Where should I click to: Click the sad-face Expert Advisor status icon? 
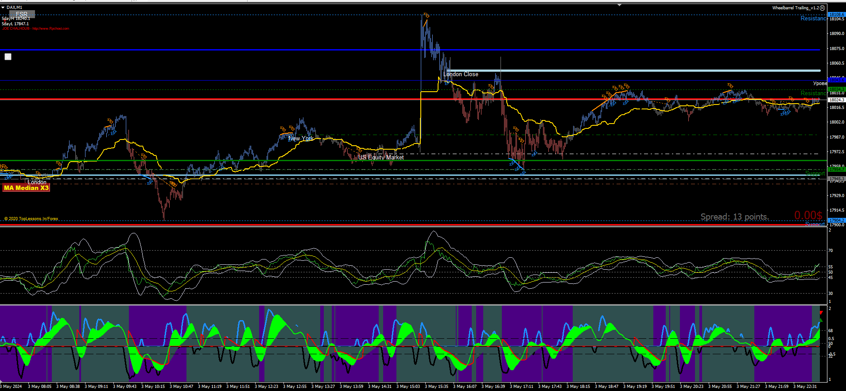[x=823, y=8]
